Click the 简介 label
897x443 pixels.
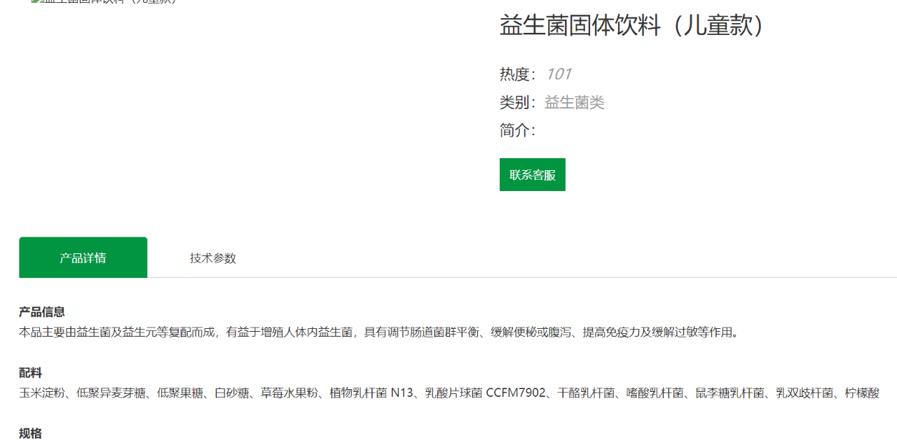[516, 130]
